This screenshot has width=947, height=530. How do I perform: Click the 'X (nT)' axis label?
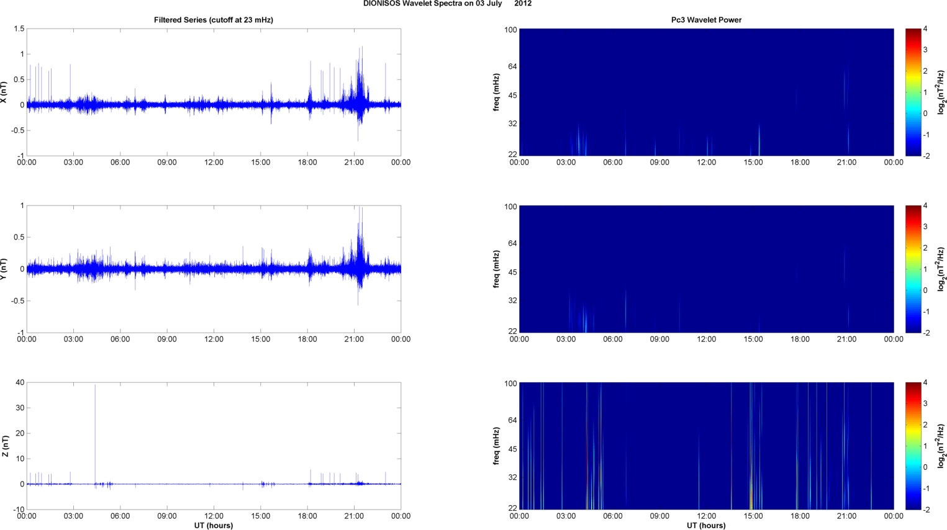(4, 92)
